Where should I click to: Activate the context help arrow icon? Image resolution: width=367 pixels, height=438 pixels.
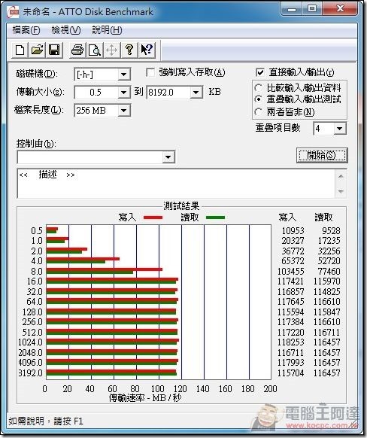coord(147,50)
